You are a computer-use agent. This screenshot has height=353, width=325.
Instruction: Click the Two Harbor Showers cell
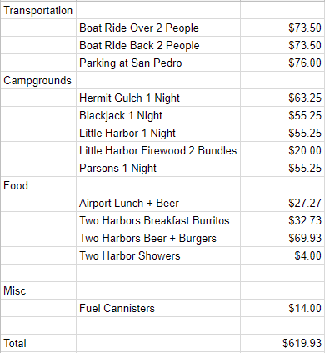158,255
